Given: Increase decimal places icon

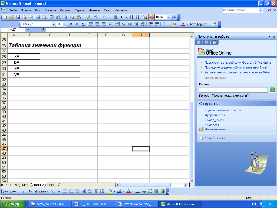Looking at the screenshot, I should click(136, 24).
